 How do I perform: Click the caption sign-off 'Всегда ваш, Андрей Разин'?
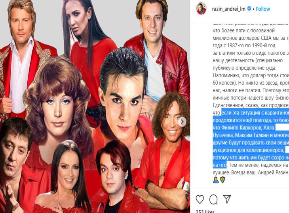260,173
